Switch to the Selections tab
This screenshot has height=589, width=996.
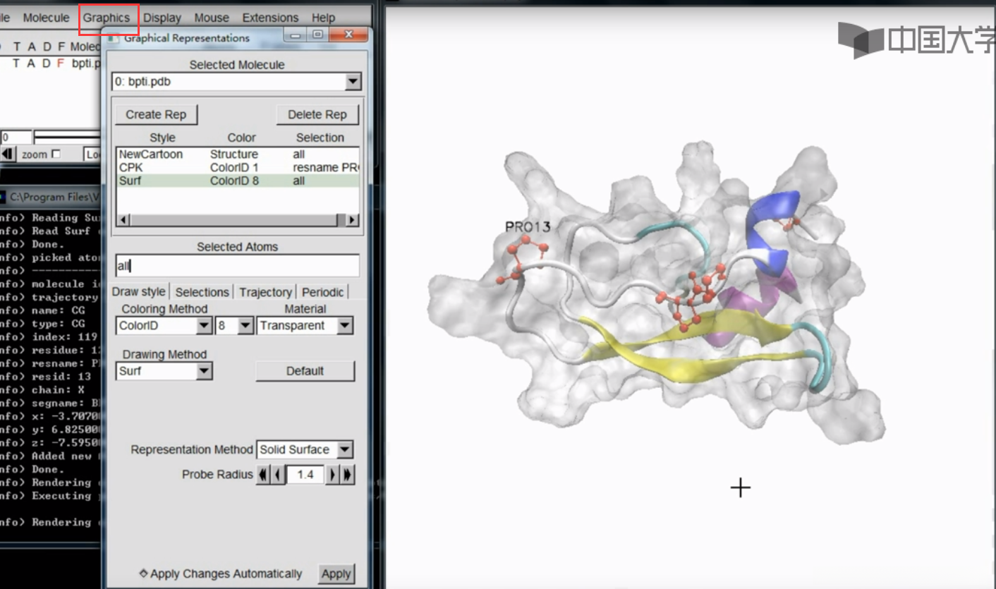pos(202,292)
